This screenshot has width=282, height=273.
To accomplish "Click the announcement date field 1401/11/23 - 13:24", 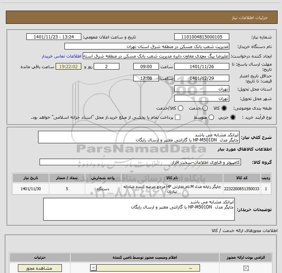I will (x=54, y=37).
